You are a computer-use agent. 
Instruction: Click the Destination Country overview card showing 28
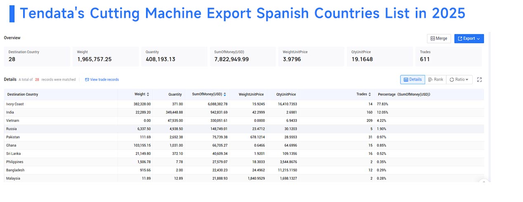pyautogui.click(x=37, y=56)
